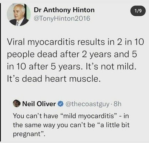Open the @TonyHinton2016 handle
The width and height of the screenshot is (149, 143).
coord(62,19)
